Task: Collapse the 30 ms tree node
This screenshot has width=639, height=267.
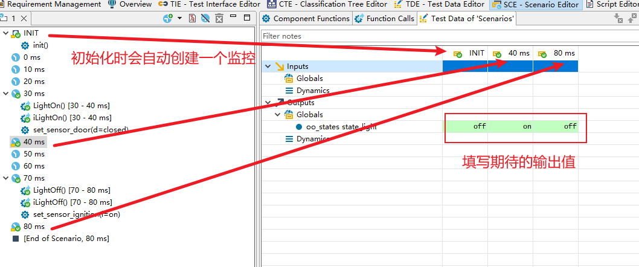Action: (5, 94)
